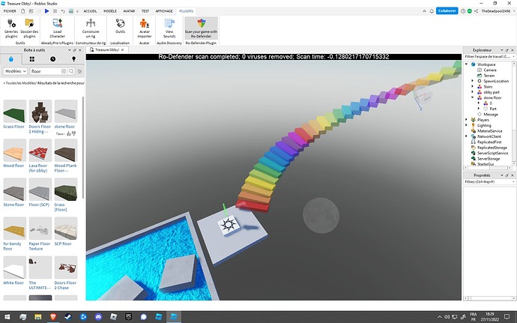517x323 pixels.
Task: Collapse the Workspace tree node
Action: (x=467, y=64)
